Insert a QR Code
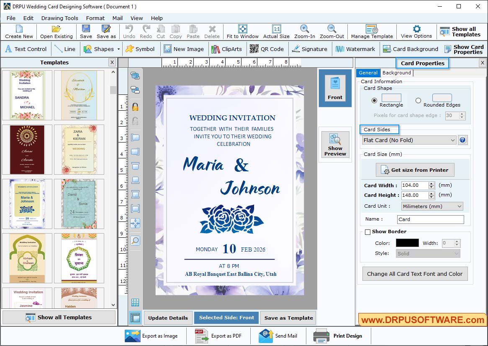Screen dimensions: 488x346 [267, 49]
